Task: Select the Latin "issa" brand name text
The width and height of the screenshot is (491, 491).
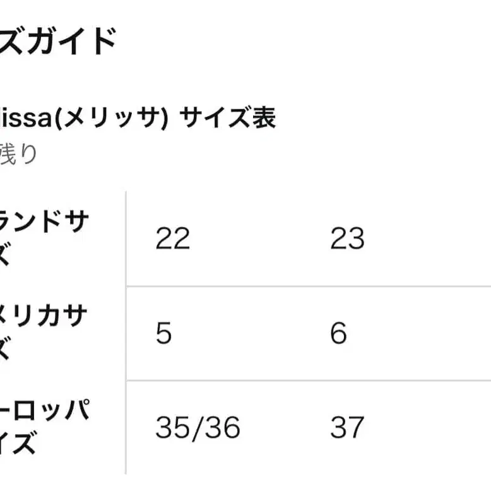Action: (25, 119)
